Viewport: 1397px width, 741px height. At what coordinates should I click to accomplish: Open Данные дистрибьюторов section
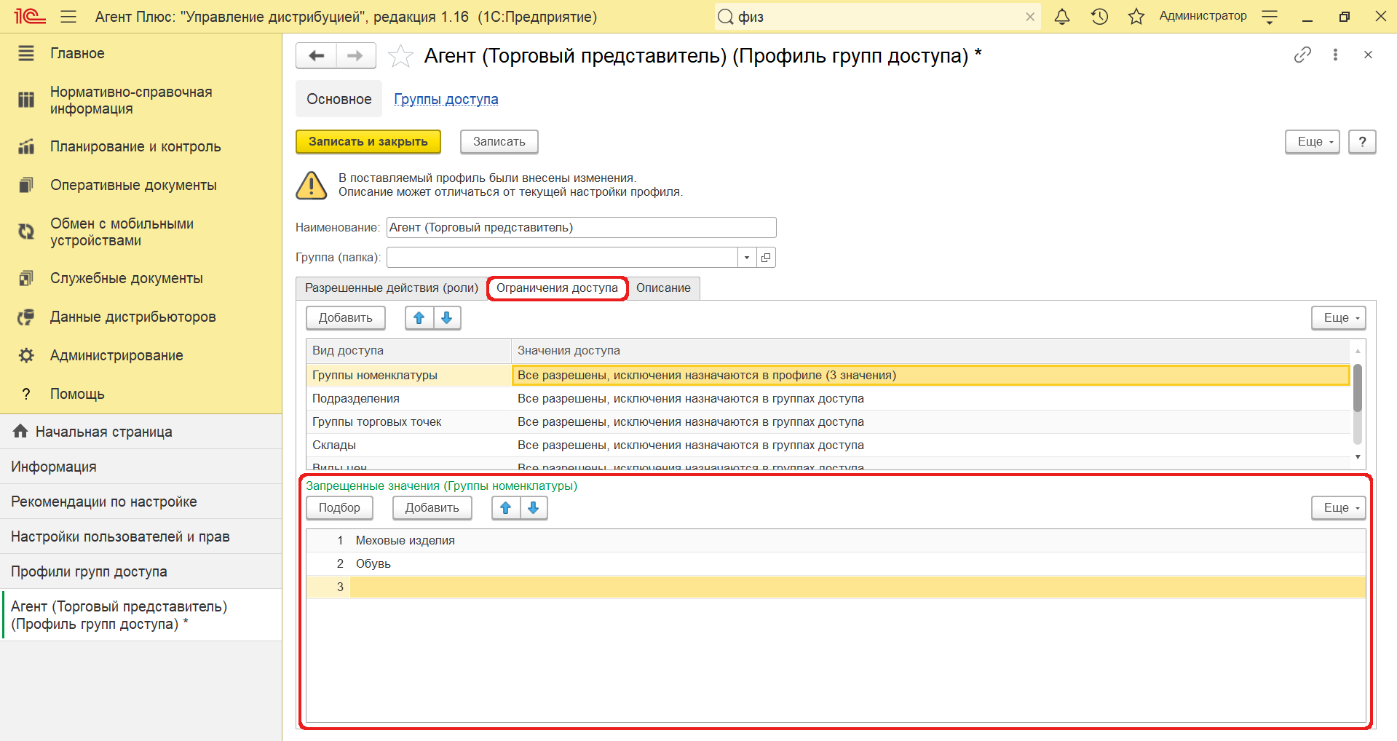(x=132, y=317)
